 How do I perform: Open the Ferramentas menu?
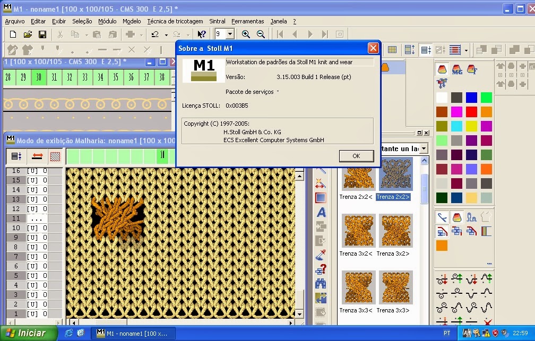(248, 21)
